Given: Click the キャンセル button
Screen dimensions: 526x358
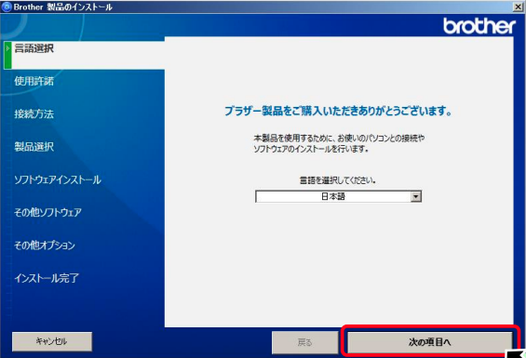Looking at the screenshot, I should [52, 341].
